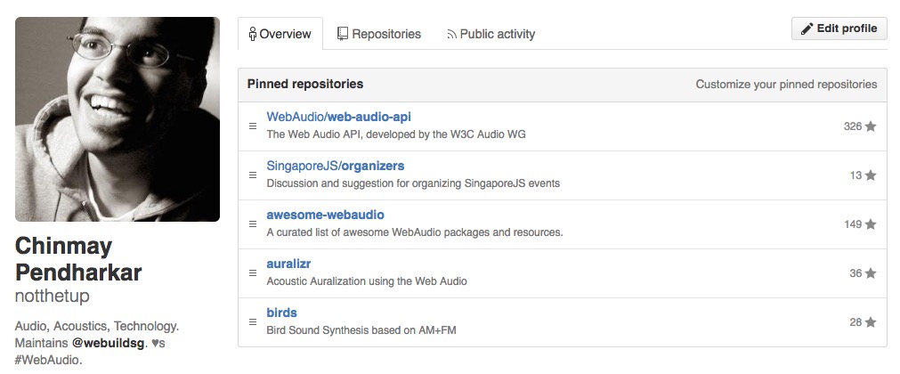The image size is (900, 374).
Task: Click the star icon showing 326
Action: point(871,126)
